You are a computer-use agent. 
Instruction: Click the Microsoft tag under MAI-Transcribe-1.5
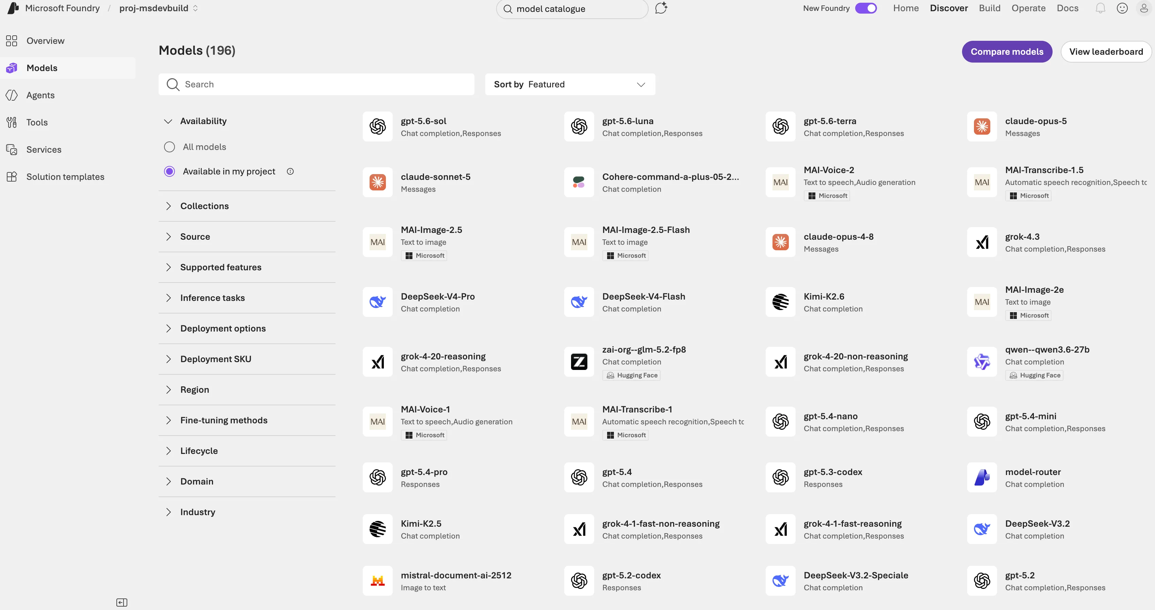[x=1028, y=196]
